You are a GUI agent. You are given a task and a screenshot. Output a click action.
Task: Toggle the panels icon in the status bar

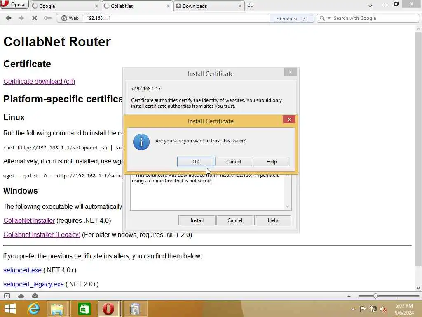pos(7,296)
